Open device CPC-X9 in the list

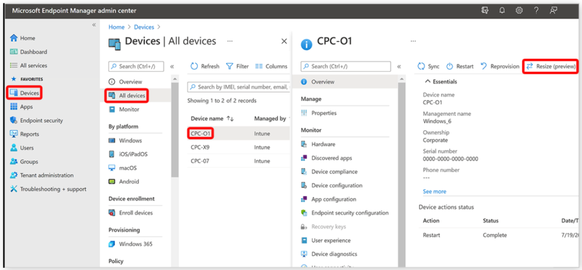tap(200, 147)
